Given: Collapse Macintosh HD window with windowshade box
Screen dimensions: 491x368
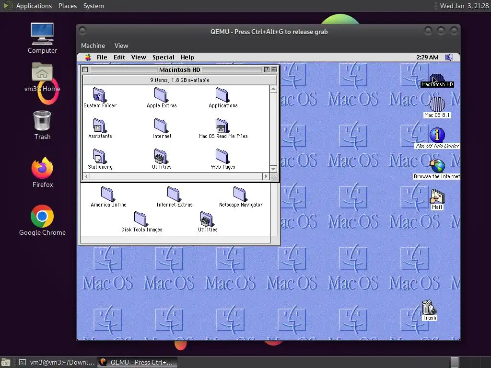Looking at the screenshot, I should [x=274, y=70].
